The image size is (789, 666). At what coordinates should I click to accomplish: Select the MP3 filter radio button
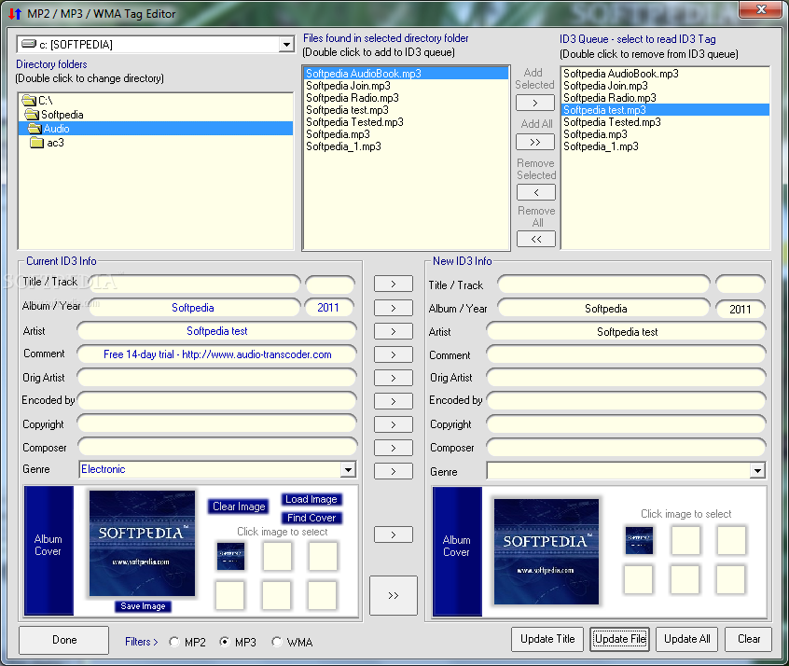(225, 642)
